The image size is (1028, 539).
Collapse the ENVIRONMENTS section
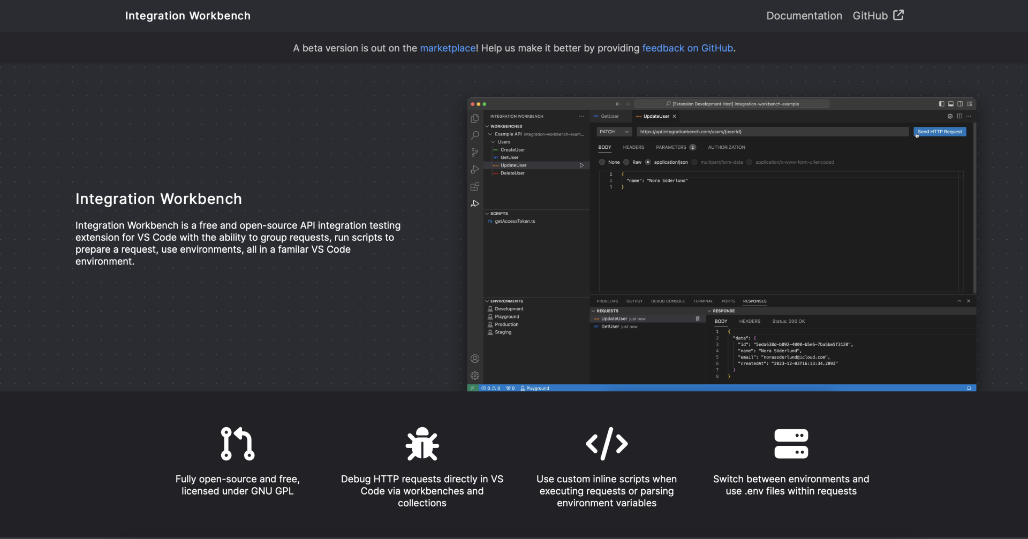(x=487, y=301)
